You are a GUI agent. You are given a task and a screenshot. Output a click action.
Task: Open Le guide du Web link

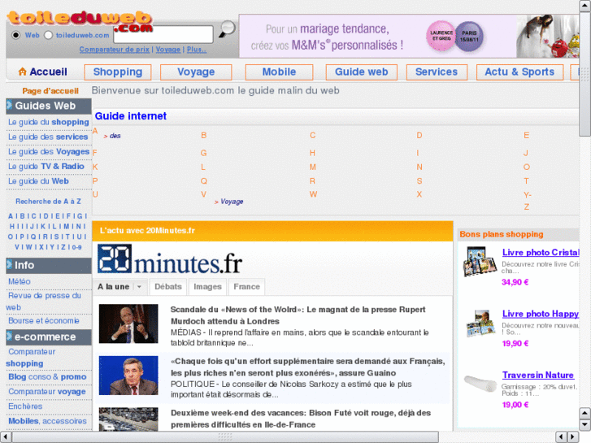coord(38,181)
